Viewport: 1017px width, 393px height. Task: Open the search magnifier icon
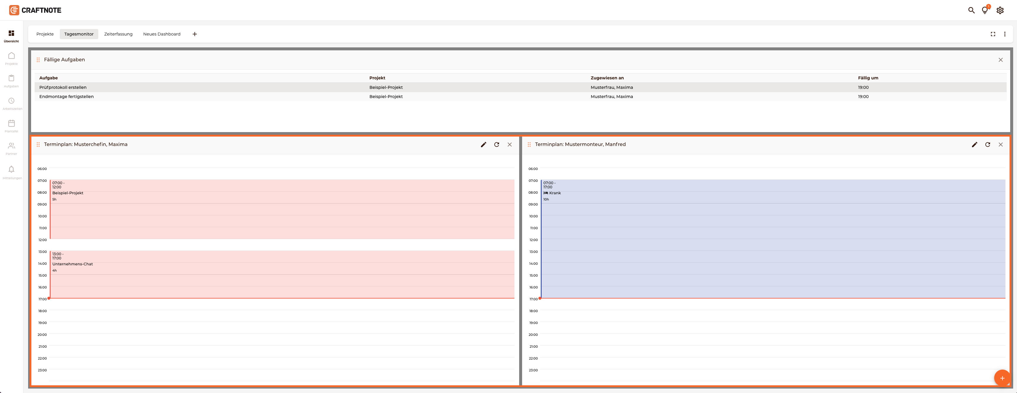tap(971, 10)
